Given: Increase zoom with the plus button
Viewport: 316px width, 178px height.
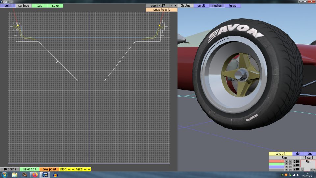Looking at the screenshot, I should click(x=175, y=6).
